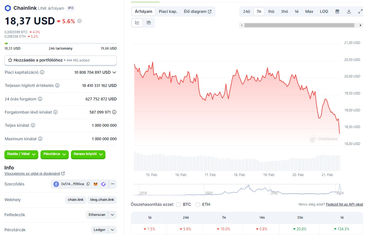
Task: Show info for Forgalomban lévő kínálat label
Action: tap(56, 112)
